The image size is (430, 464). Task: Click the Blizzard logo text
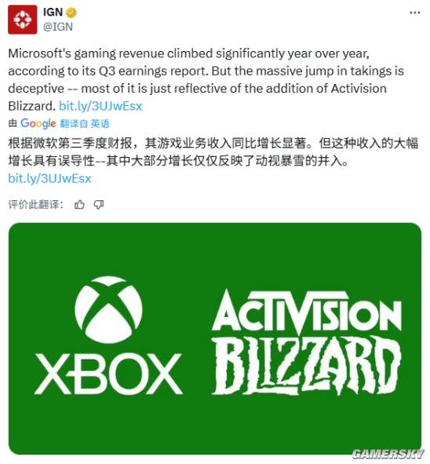(306, 365)
